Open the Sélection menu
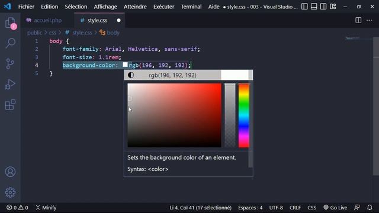The height and width of the screenshot is (213, 379). pyautogui.click(x=76, y=7)
